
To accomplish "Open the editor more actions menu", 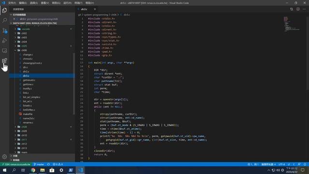I will [x=304, y=9].
